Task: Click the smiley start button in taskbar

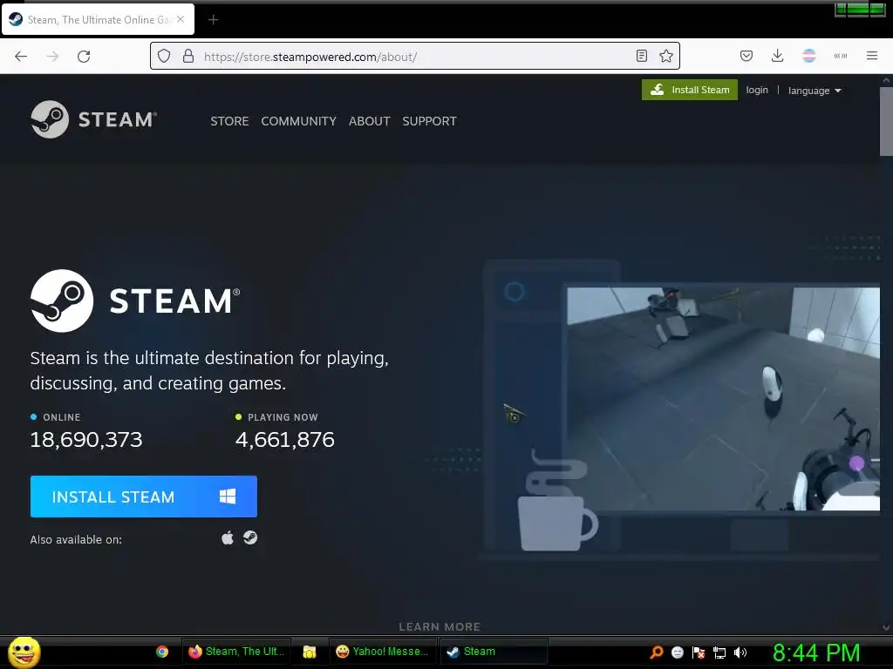Action: coord(24,652)
